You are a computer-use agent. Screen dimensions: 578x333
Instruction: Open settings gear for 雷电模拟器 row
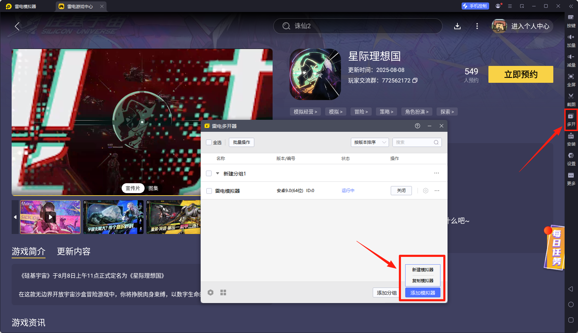[x=426, y=191]
